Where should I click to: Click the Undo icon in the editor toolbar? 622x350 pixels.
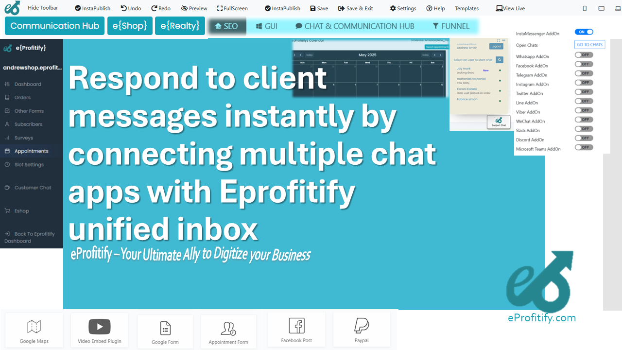tap(124, 8)
